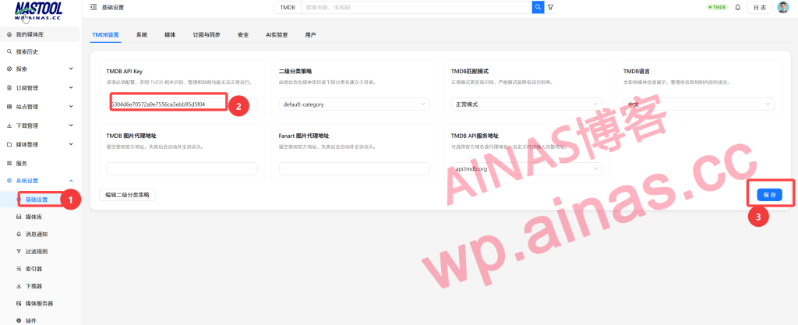Click the NASTOOL logo

tap(38, 11)
